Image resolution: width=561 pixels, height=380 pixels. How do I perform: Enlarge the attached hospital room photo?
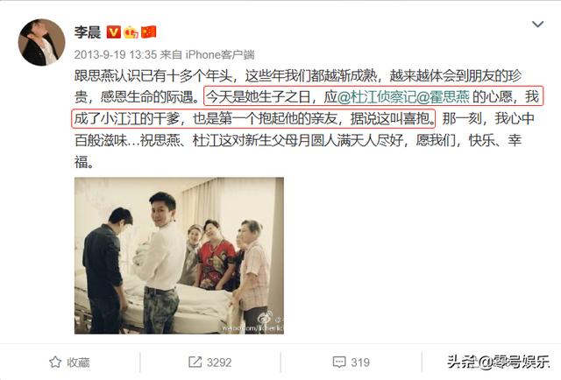tap(179, 256)
